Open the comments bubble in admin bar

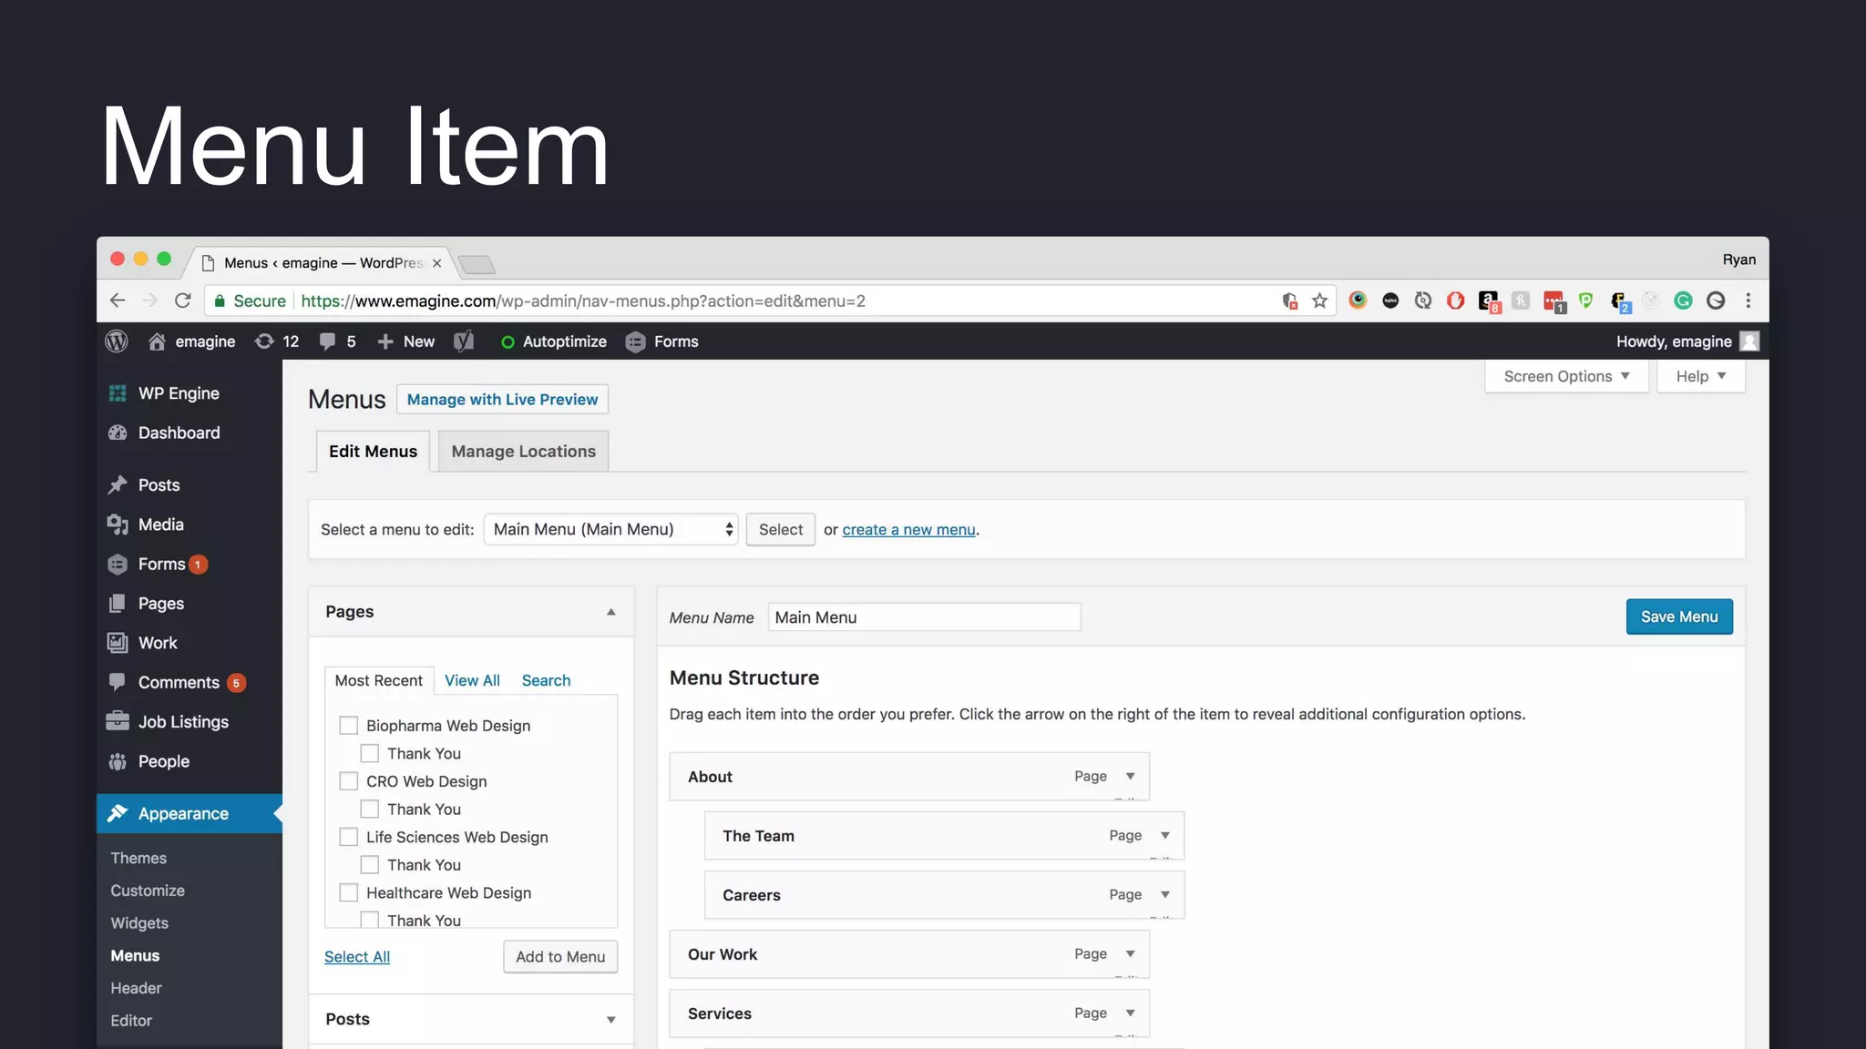point(328,341)
